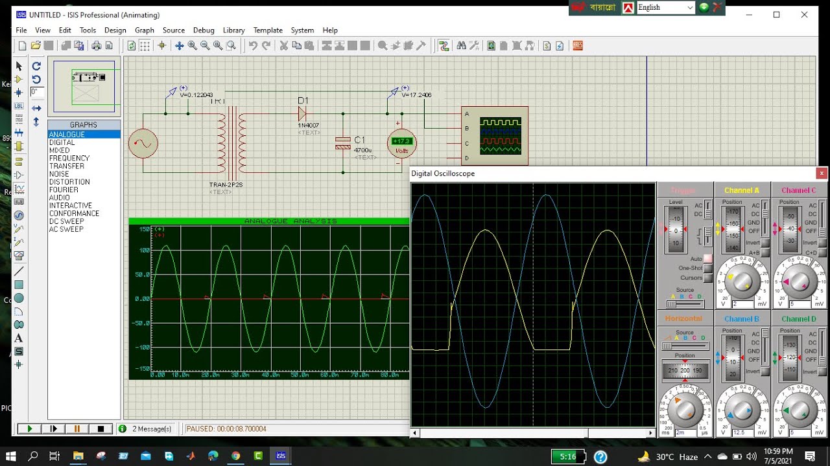
Task: Open the ISIS taskbar application icon
Action: click(x=280, y=456)
